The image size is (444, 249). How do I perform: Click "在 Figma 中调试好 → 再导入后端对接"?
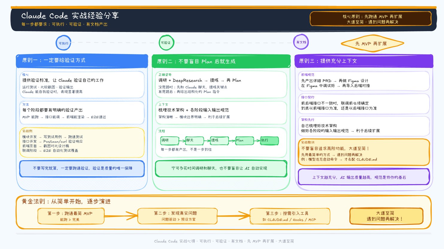point(335,86)
